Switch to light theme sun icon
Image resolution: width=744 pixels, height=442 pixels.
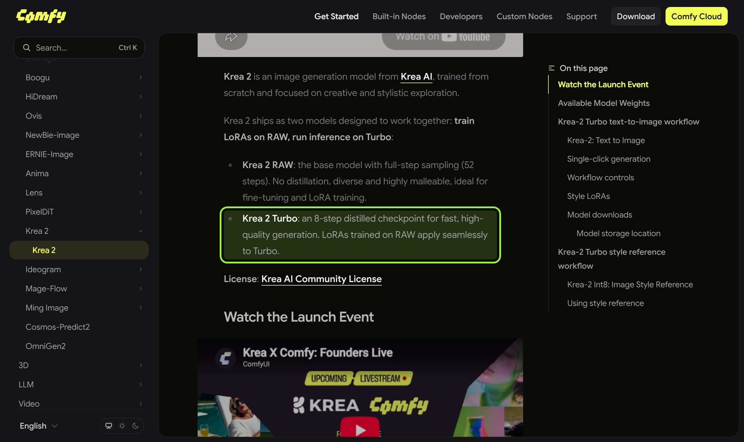122,426
